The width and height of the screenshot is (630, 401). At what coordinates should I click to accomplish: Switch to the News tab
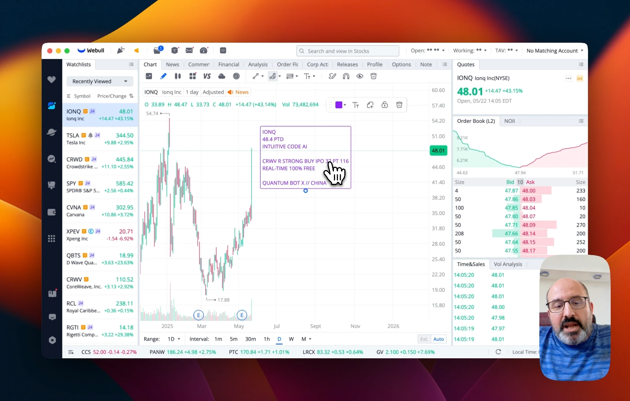tap(172, 64)
